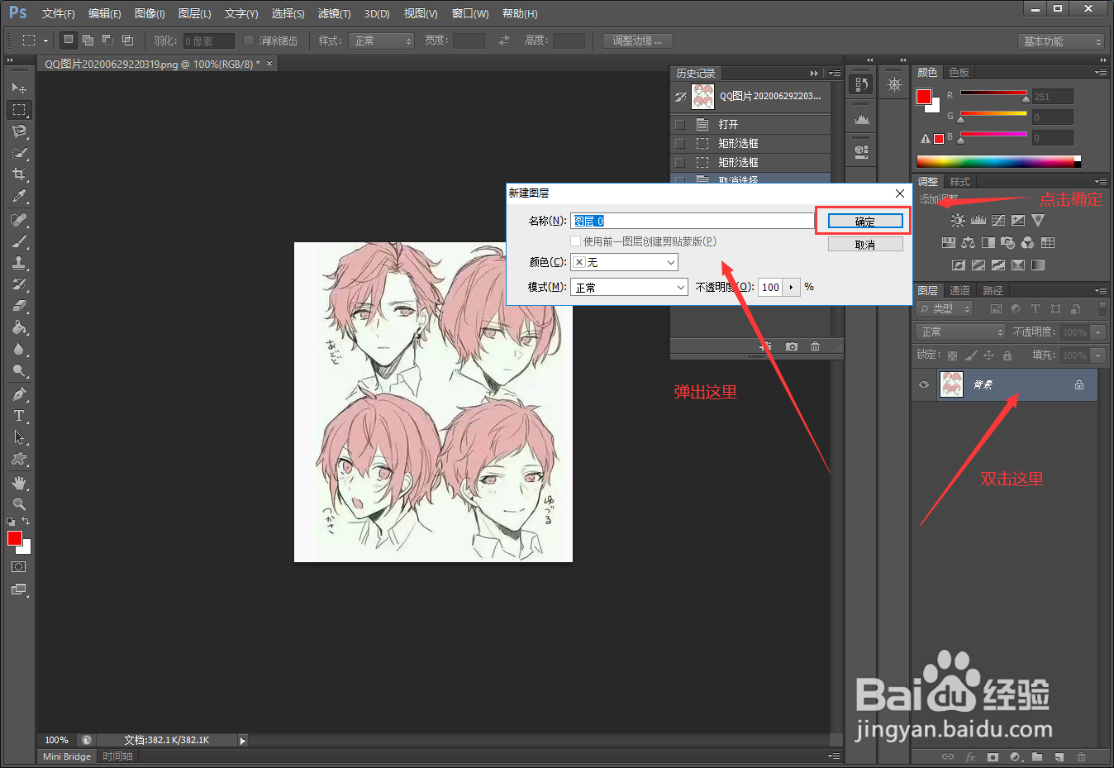Click 调整边缘 (Refine Edge) button
This screenshot has width=1114, height=768.
coord(637,41)
